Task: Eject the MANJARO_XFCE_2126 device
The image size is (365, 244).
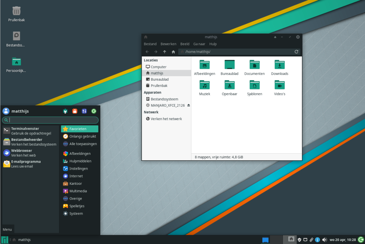Action: tap(188, 105)
